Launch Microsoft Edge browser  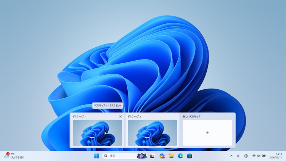click(x=180, y=156)
